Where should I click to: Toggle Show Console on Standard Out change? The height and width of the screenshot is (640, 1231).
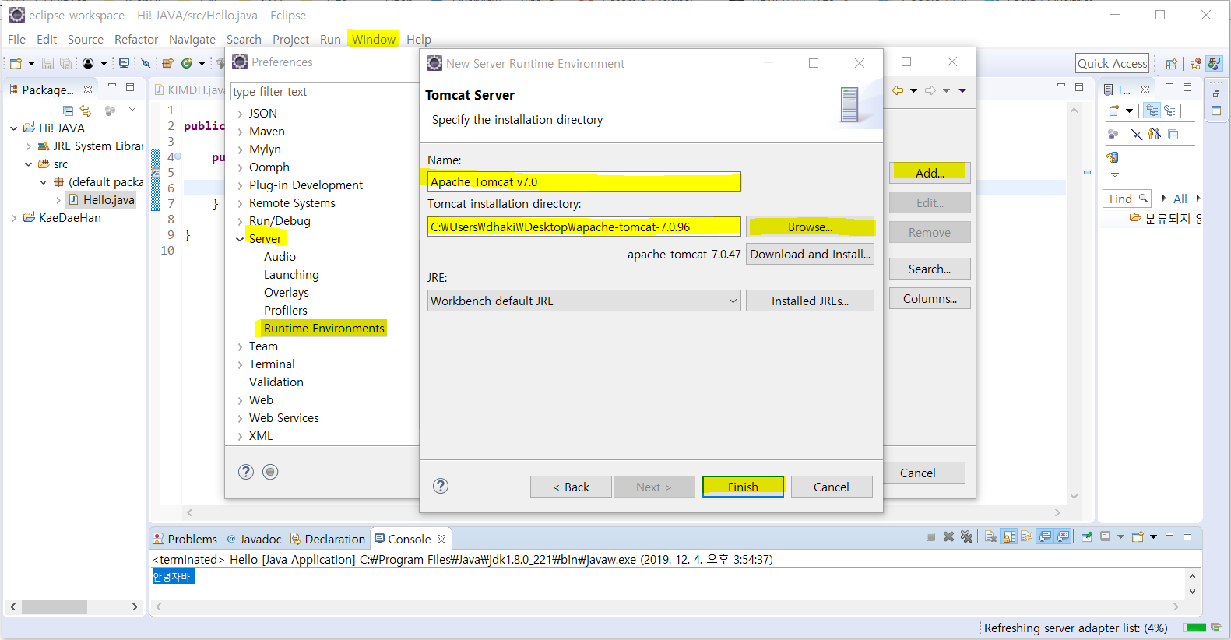[1045, 536]
